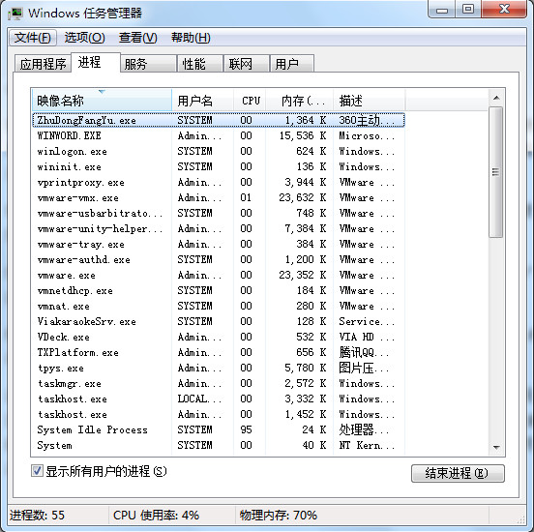
Task: Click the scrollbar down arrow
Action: (x=496, y=447)
